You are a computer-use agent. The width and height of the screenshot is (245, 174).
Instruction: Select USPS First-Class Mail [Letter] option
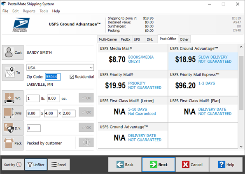click(133, 109)
